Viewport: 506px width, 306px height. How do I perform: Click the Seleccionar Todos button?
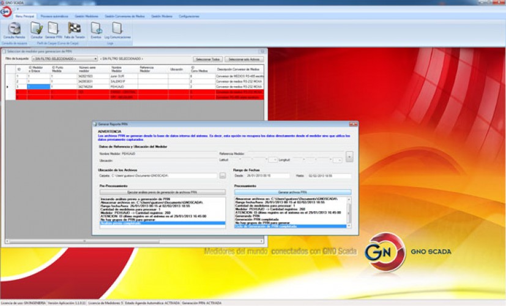[207, 59]
